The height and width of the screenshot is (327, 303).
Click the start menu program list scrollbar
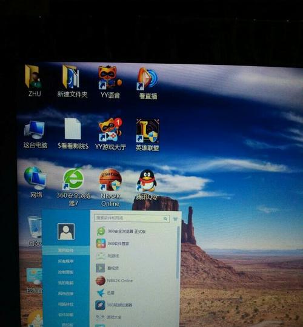point(178,252)
